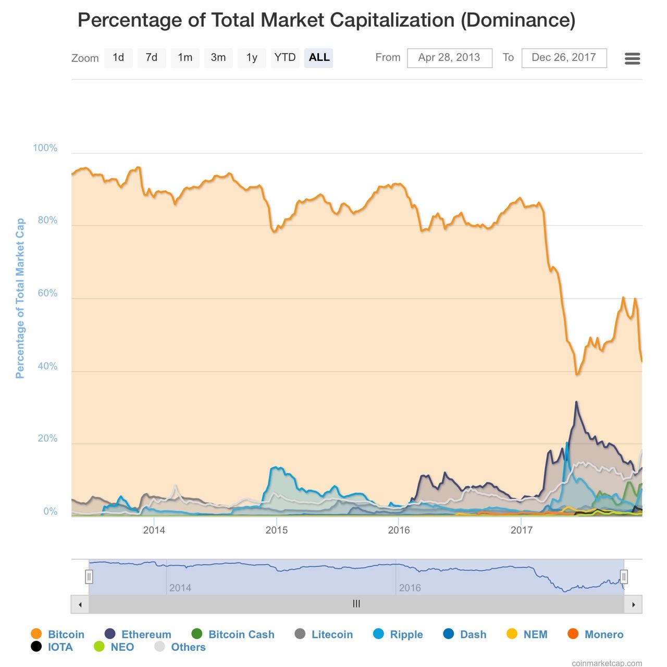The width and height of the screenshot is (667, 667).
Task: Click the navigator left scroll arrow
Action: 80,604
